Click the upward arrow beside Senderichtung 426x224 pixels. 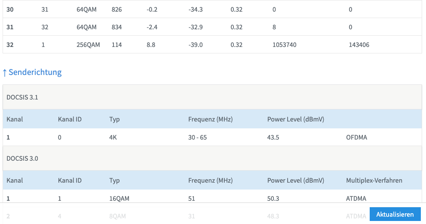[x=4, y=72]
